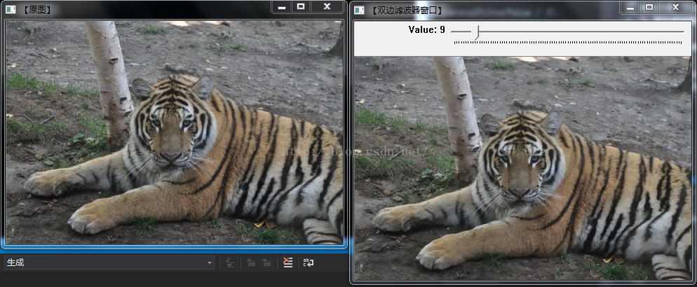The width and height of the screenshot is (697, 287).
Task: Close the 双边滤波器窗口 window
Action: (675, 7)
